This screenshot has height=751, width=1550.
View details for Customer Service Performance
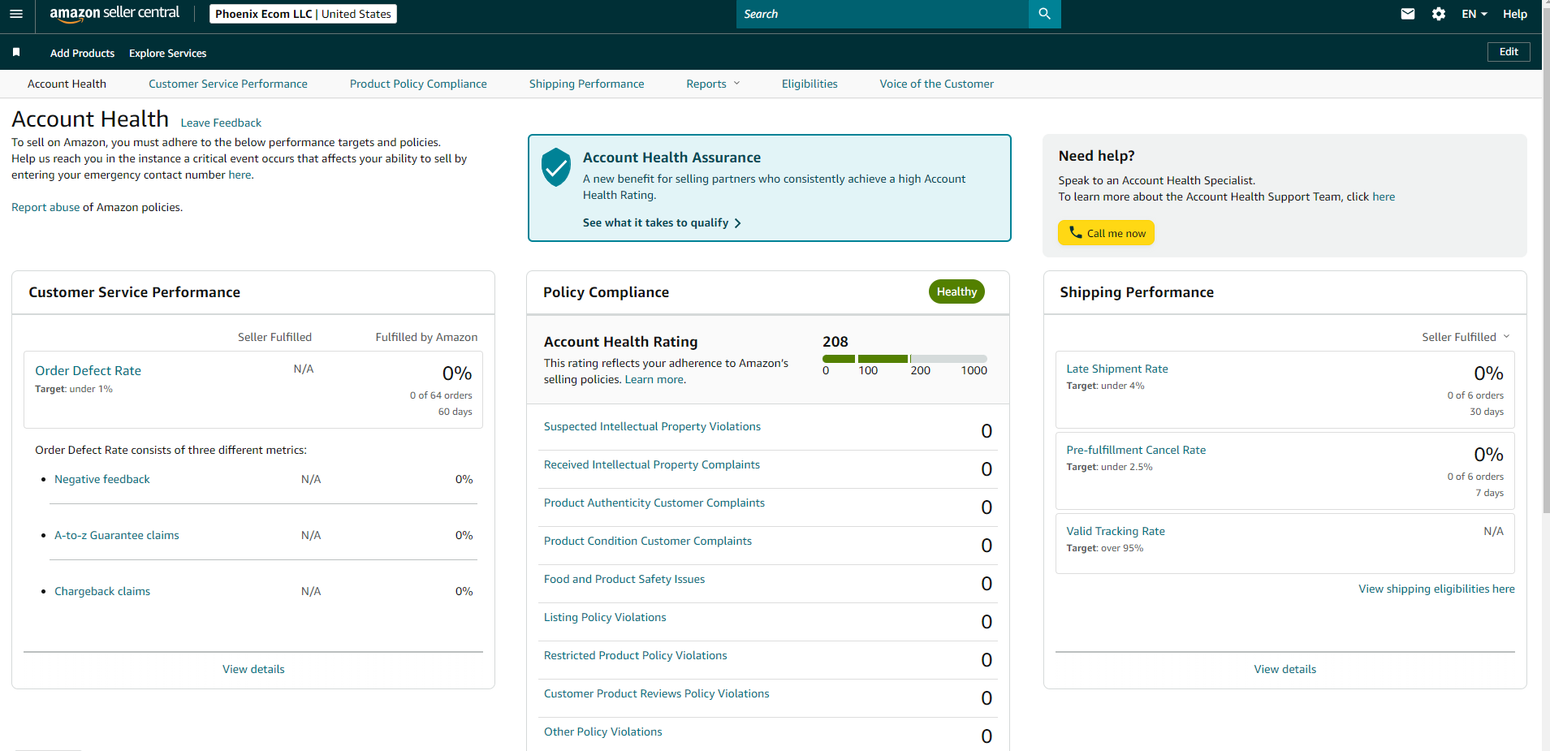(x=253, y=669)
